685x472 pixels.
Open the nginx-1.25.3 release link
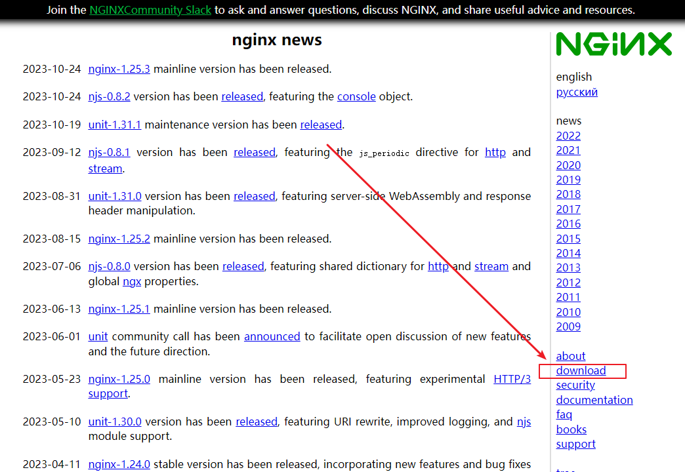(119, 69)
